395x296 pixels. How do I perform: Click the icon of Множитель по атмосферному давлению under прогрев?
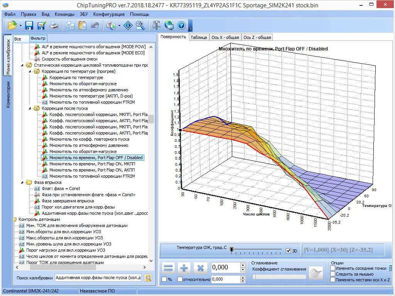(45, 90)
